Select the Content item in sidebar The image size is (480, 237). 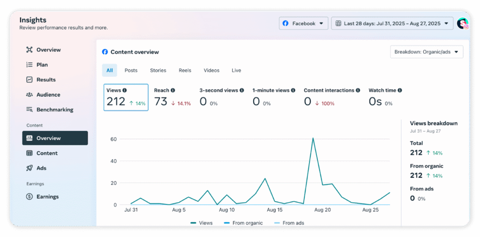pyautogui.click(x=47, y=153)
